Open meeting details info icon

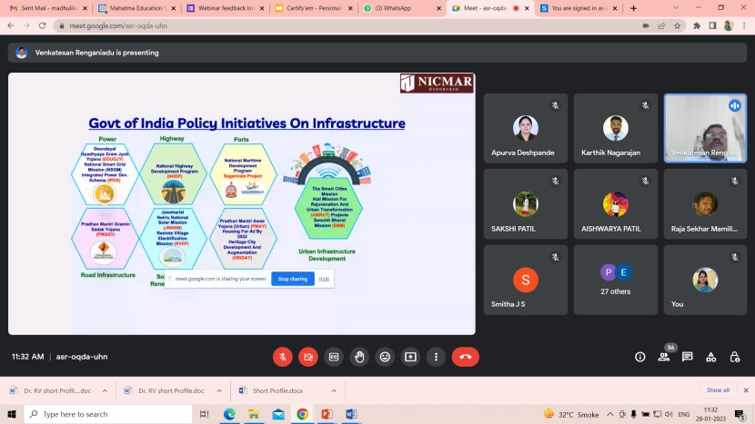[639, 357]
